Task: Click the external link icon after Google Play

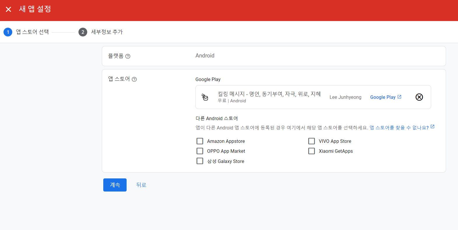Action: (399, 97)
